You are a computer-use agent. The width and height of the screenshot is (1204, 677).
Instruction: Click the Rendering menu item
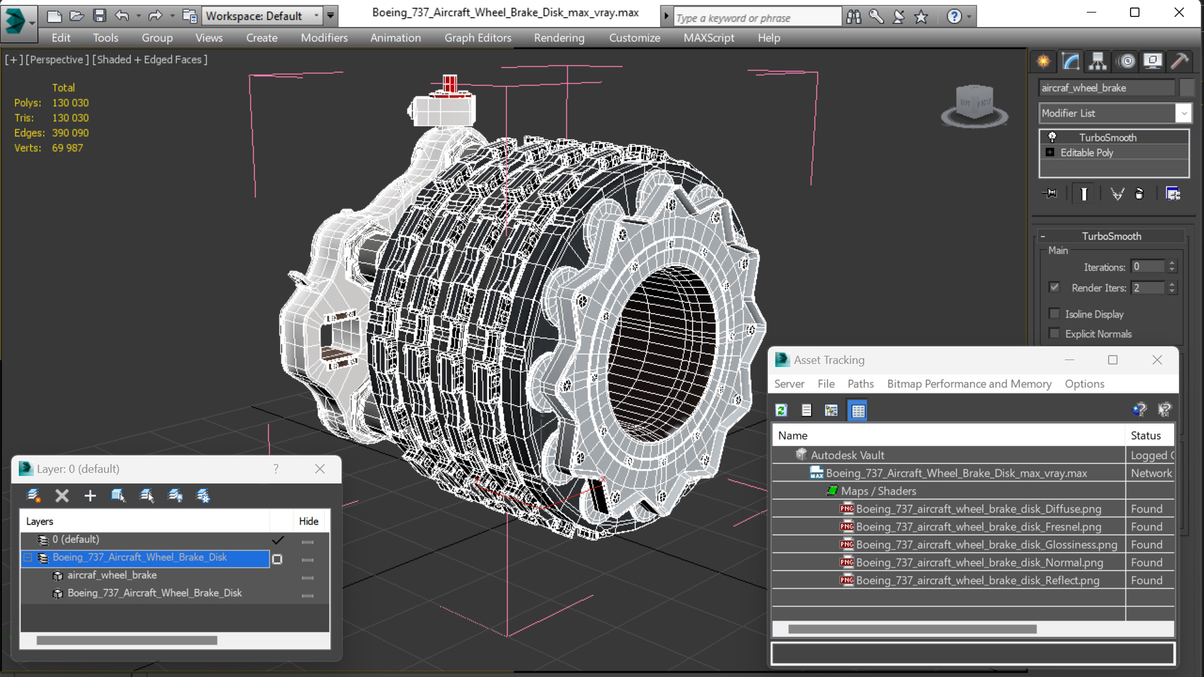pyautogui.click(x=560, y=37)
